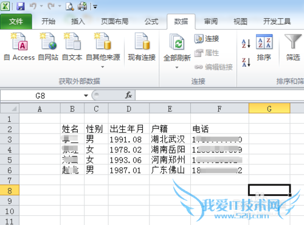Click the 出生年月 header cell
Viewport: 304px width, 225px height.
coord(129,129)
